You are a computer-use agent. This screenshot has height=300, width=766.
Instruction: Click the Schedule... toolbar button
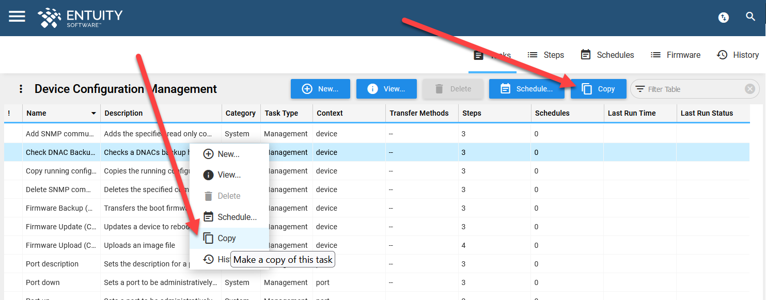point(526,89)
